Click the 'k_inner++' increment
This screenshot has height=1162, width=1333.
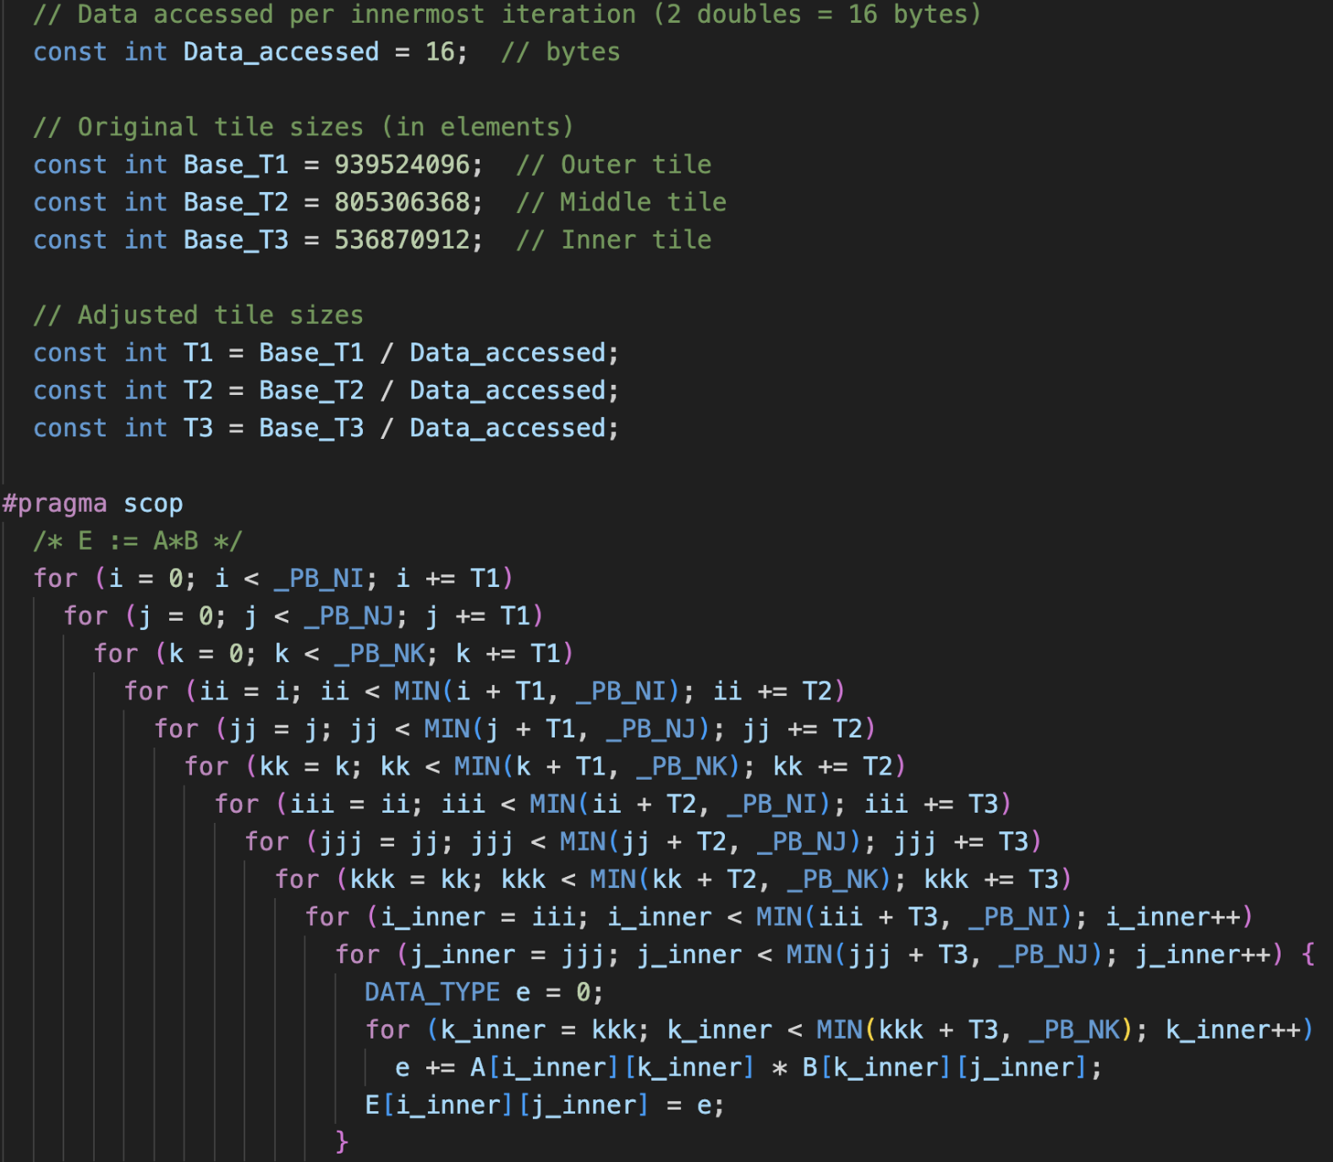pos(1233,1029)
